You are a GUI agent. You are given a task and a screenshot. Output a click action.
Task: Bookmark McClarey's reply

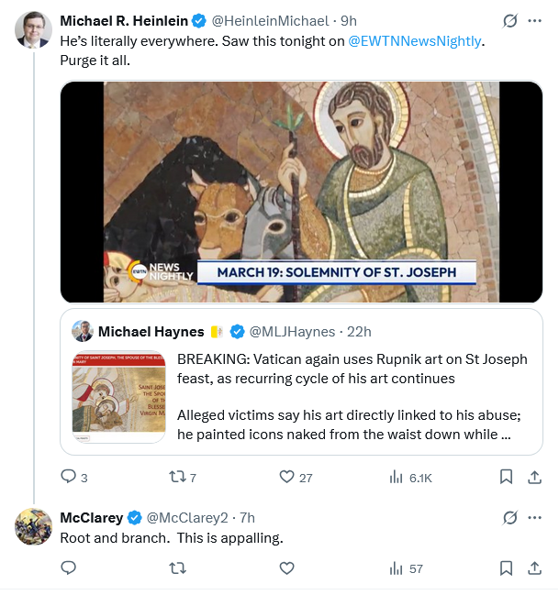coord(505,568)
